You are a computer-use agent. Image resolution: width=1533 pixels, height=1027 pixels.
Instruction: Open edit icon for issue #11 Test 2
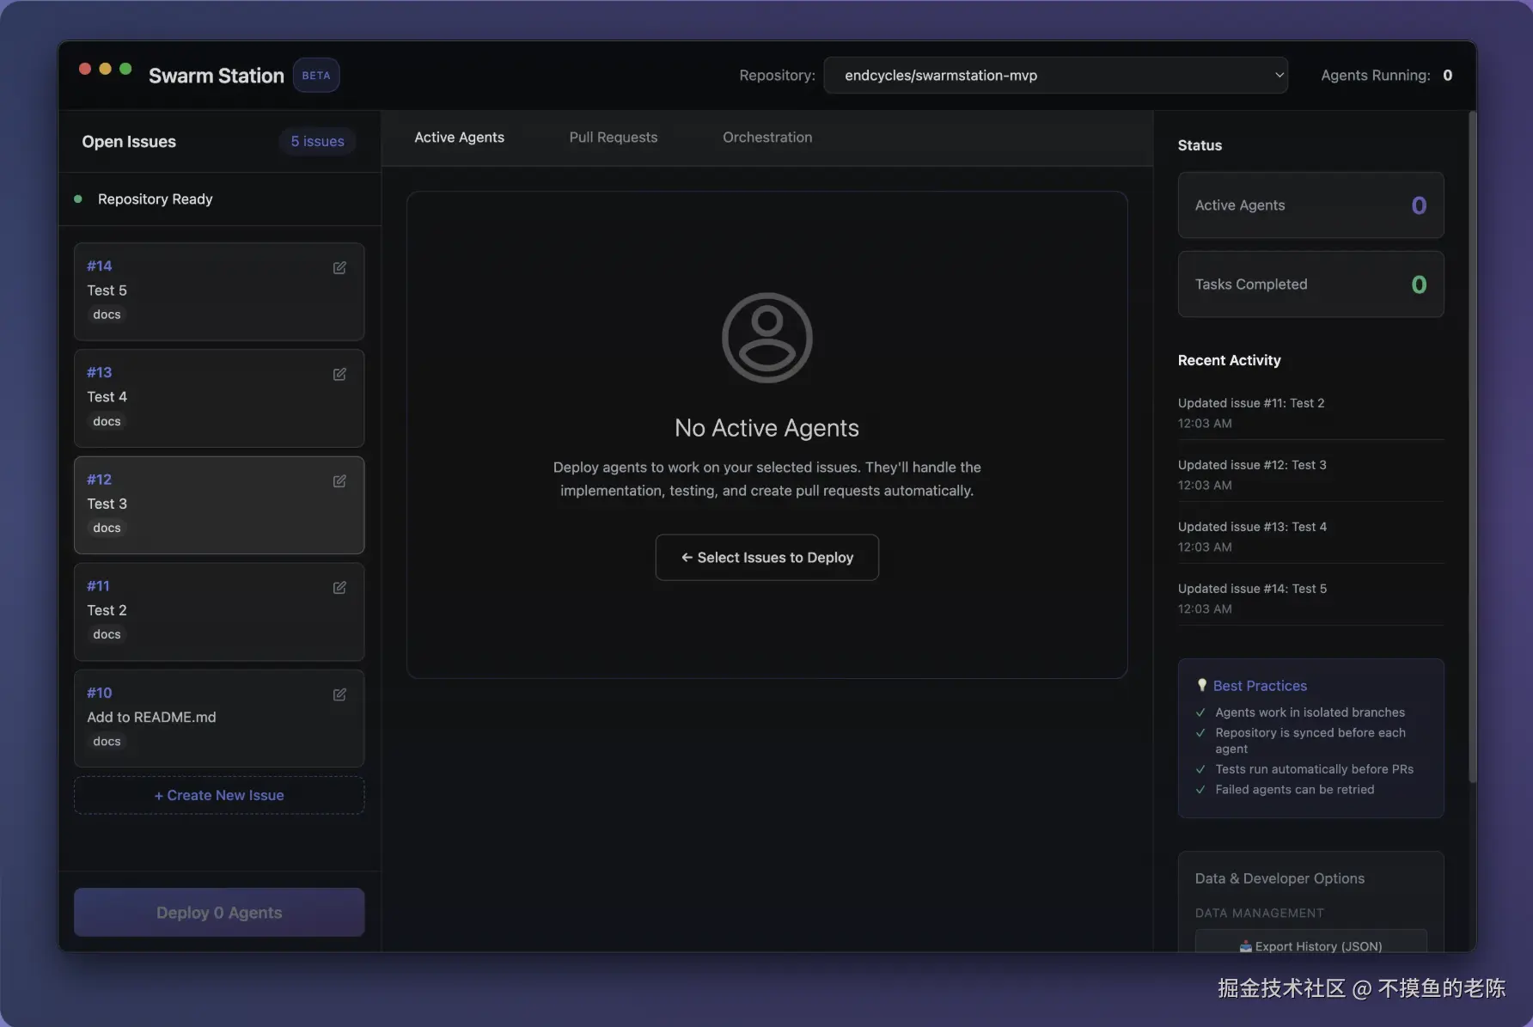339,587
